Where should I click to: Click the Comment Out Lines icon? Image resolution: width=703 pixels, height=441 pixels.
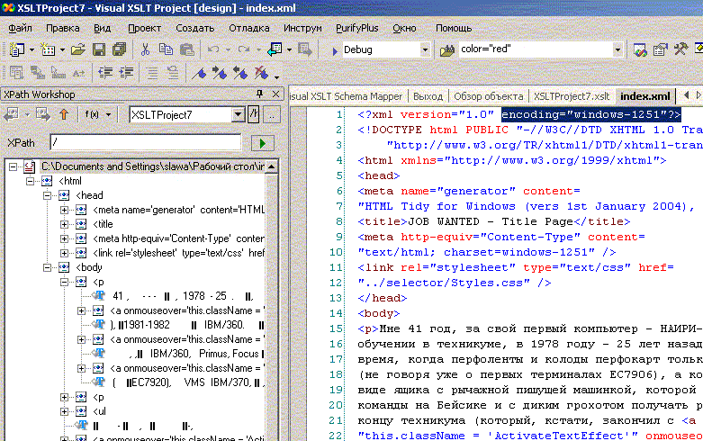click(152, 73)
